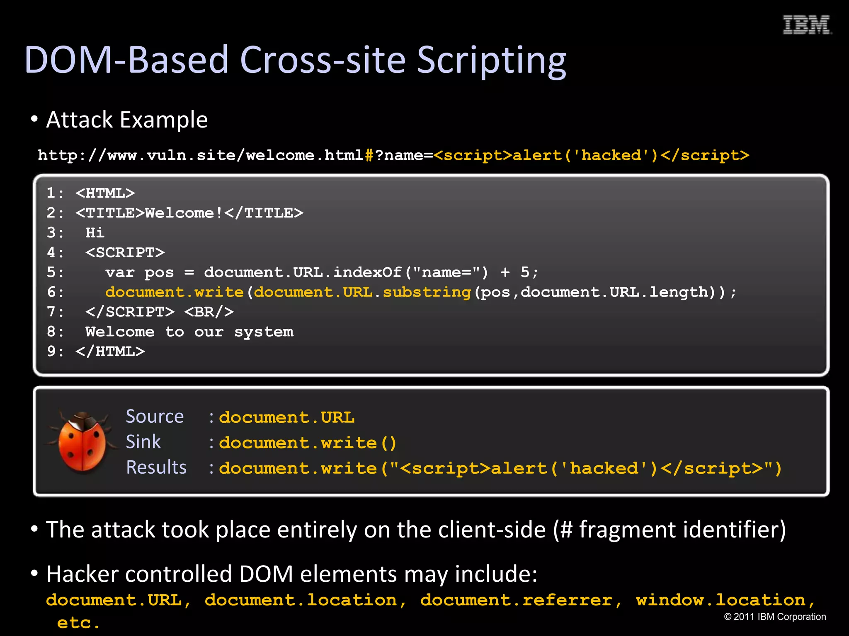
Task: Select the client-side fragment identifier bullet
Action: (408, 530)
